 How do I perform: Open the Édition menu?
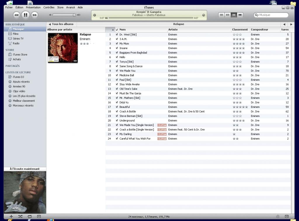tap(19, 7)
